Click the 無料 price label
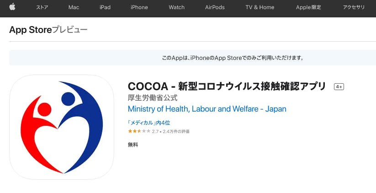Image resolution: width=376 pixels, height=193 pixels. point(133,145)
